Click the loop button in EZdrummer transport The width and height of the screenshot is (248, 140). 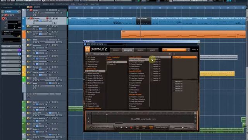[x=117, y=128]
